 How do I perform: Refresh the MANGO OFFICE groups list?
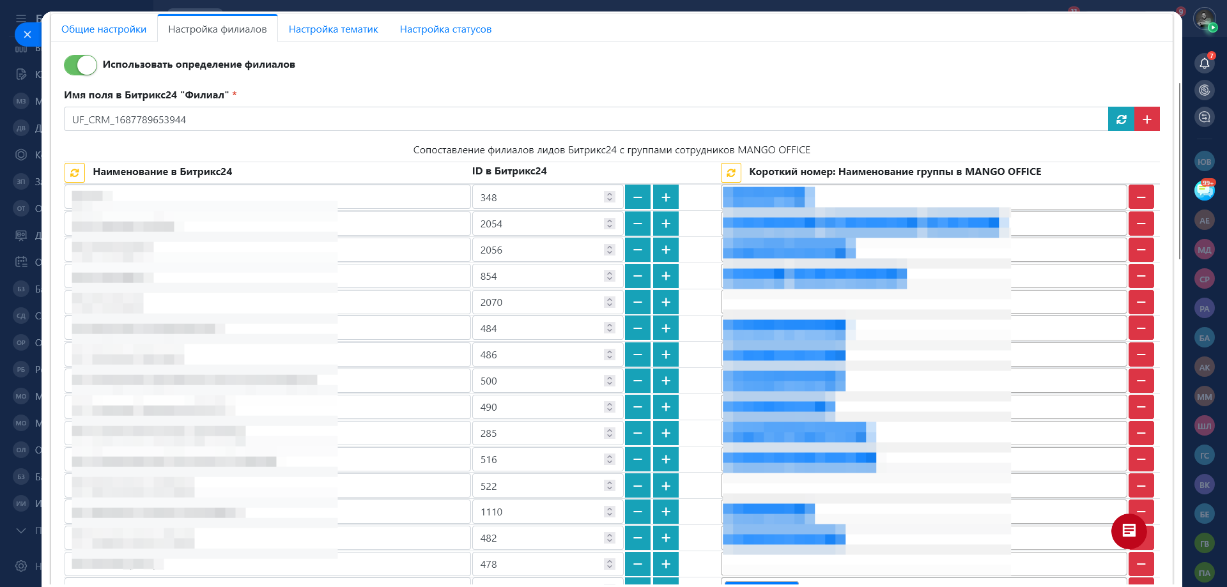(x=731, y=172)
